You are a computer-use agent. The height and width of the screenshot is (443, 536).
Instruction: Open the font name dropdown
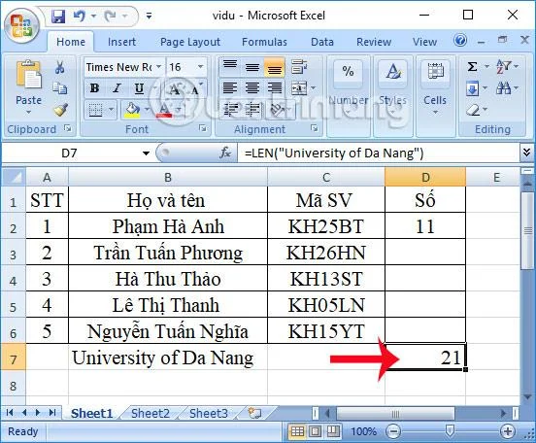[x=159, y=67]
